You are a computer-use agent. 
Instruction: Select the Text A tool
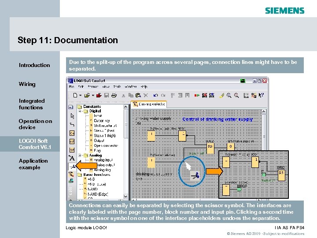pos(72,158)
